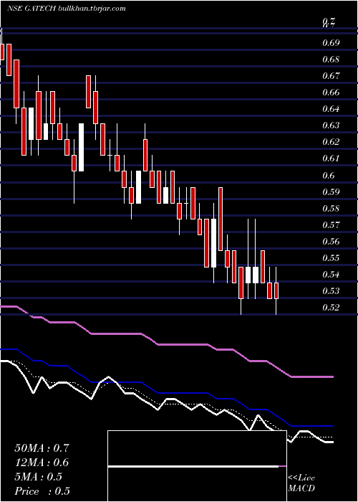Click the flat right end of the blue 12MA line
The width and height of the screenshot is (358, 502).
point(314,426)
